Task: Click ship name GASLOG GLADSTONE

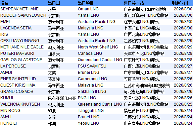Action: [x=21, y=60]
